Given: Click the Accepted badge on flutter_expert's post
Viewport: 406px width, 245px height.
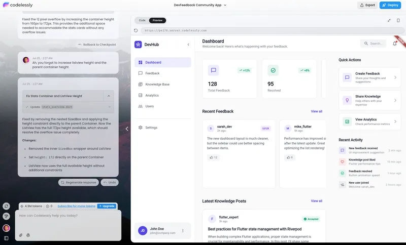Looking at the screenshot, I should pyautogui.click(x=311, y=219).
